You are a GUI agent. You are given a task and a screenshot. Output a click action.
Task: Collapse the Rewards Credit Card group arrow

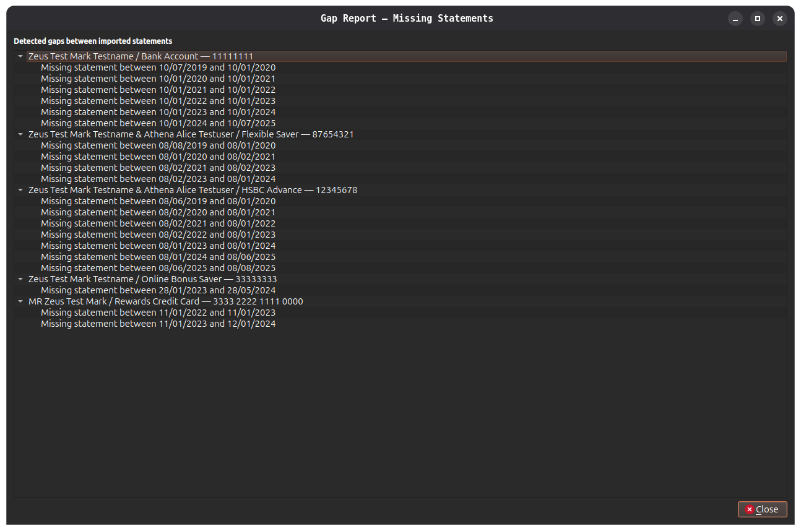20,301
